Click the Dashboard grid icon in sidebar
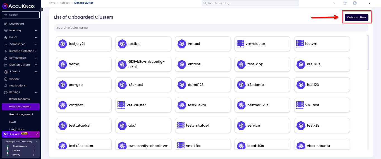The image size is (381, 159). (x=6, y=24)
